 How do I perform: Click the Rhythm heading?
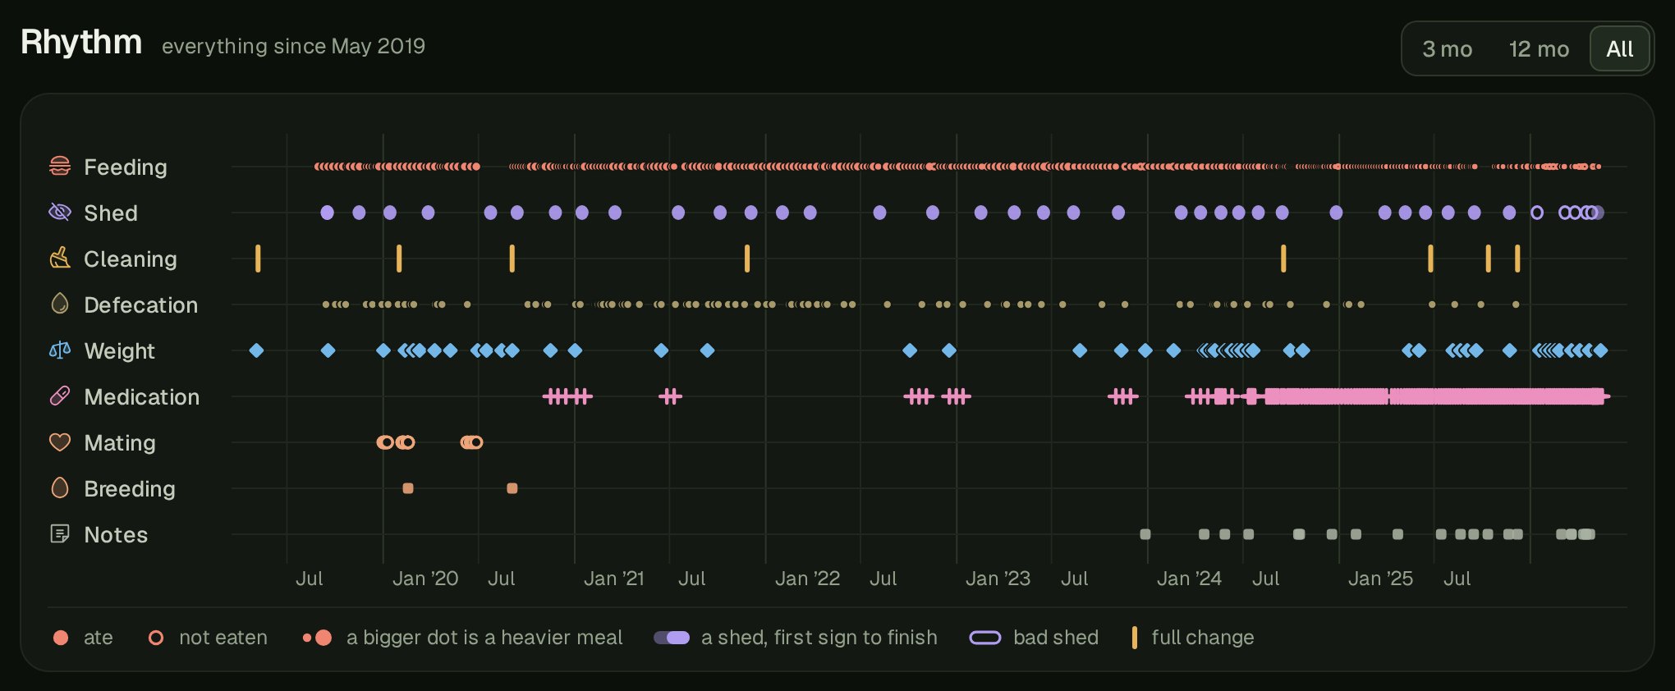[x=81, y=42]
